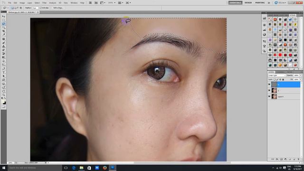Select the Dodge tool
The image size is (304, 171).
point(4,65)
